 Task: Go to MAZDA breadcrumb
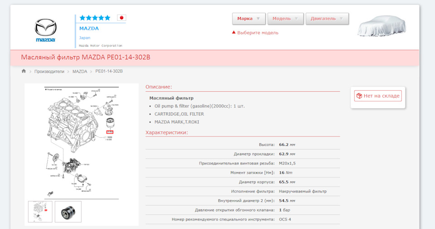(x=80, y=71)
